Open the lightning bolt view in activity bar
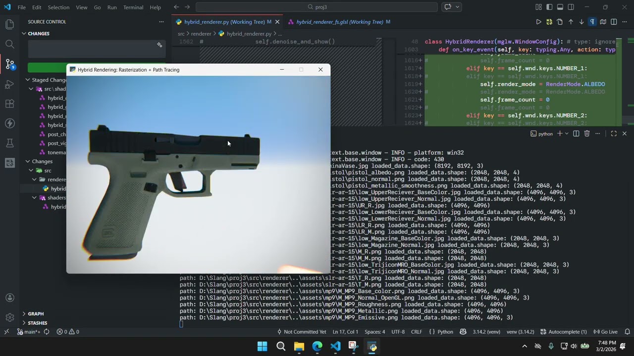 9,123
